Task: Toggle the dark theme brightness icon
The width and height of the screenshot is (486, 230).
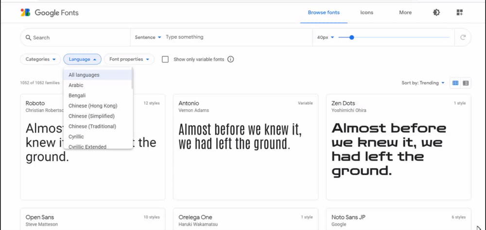Action: click(x=436, y=13)
